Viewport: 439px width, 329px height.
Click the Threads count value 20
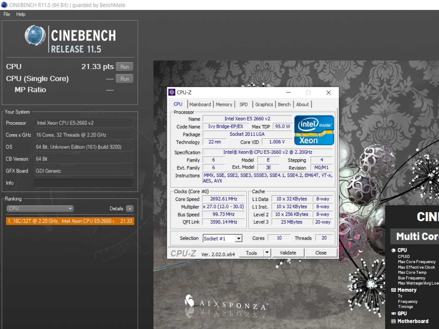(x=324, y=238)
